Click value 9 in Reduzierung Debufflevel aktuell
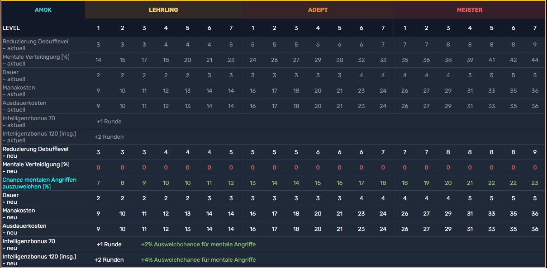Viewport: 547px width, 268px height. [535, 44]
